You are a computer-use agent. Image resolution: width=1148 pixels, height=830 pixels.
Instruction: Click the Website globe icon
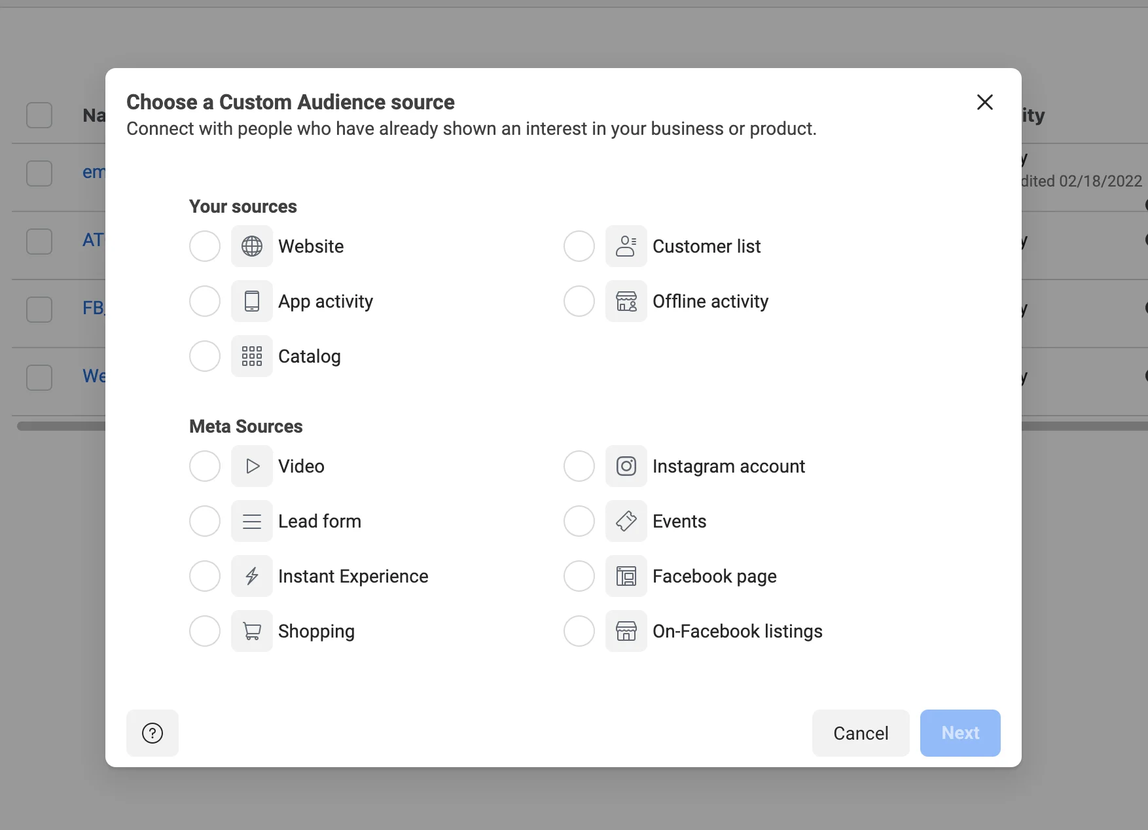[252, 246]
